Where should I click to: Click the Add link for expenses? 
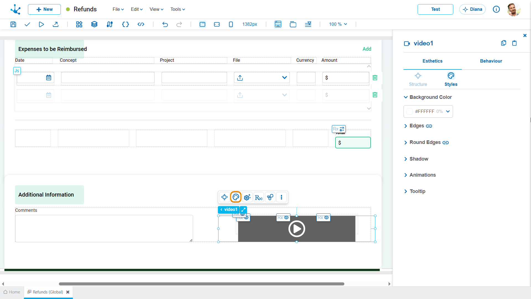[x=367, y=49]
